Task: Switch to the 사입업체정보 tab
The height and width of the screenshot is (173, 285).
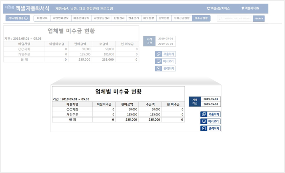Action: [x=61, y=18]
